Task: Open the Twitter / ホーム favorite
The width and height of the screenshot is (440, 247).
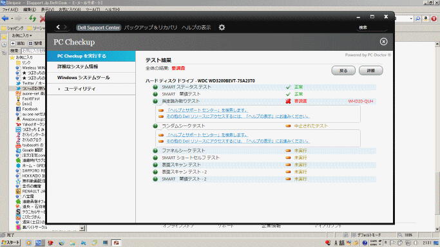Action: pos(30,83)
